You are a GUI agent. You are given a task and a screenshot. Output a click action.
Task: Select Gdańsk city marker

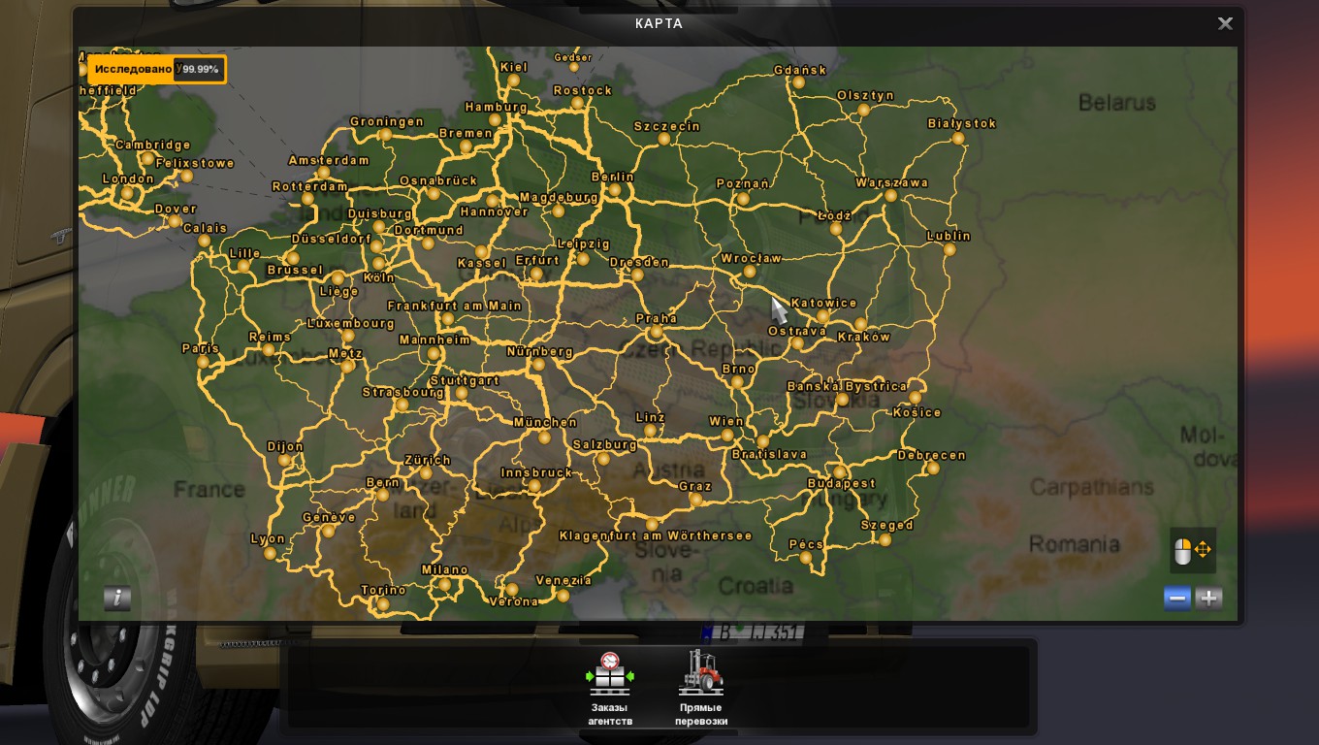pos(798,82)
